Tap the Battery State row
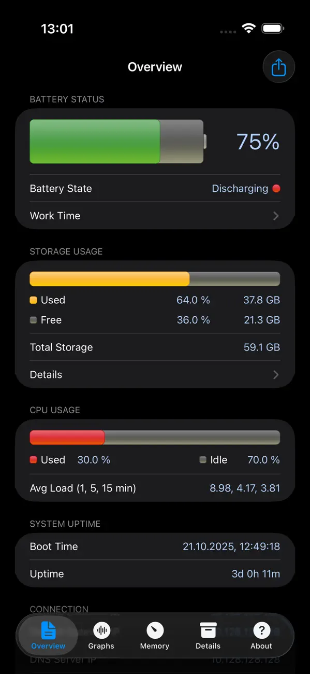 click(155, 188)
